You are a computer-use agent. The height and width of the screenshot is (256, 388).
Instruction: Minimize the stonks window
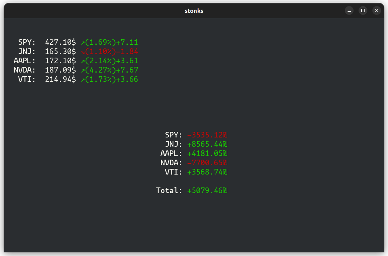(349, 10)
